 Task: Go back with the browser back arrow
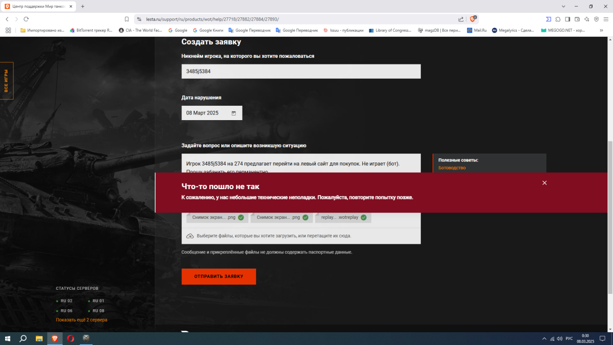pyautogui.click(x=7, y=19)
